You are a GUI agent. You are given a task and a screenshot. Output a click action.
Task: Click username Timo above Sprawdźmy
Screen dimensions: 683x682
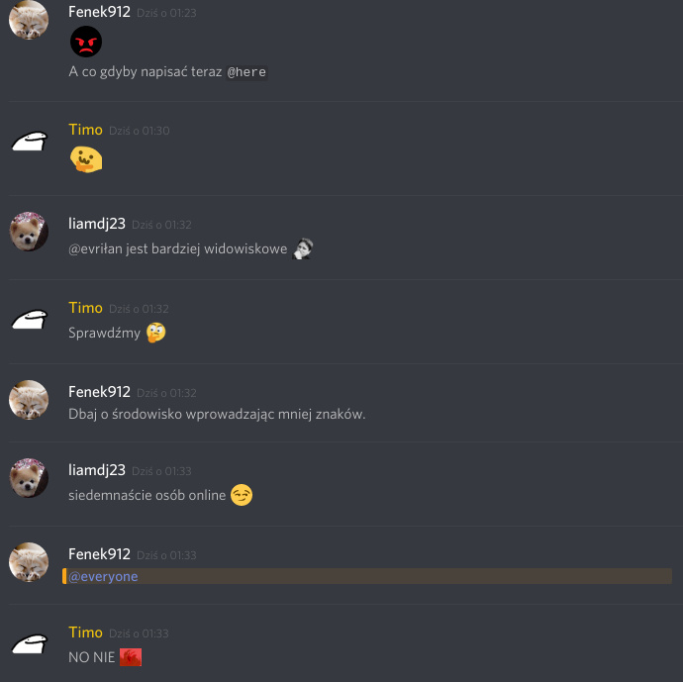coord(85,308)
